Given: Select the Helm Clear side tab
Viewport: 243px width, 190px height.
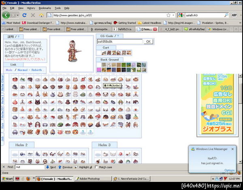Looking at the screenshot, I should coord(2,83).
